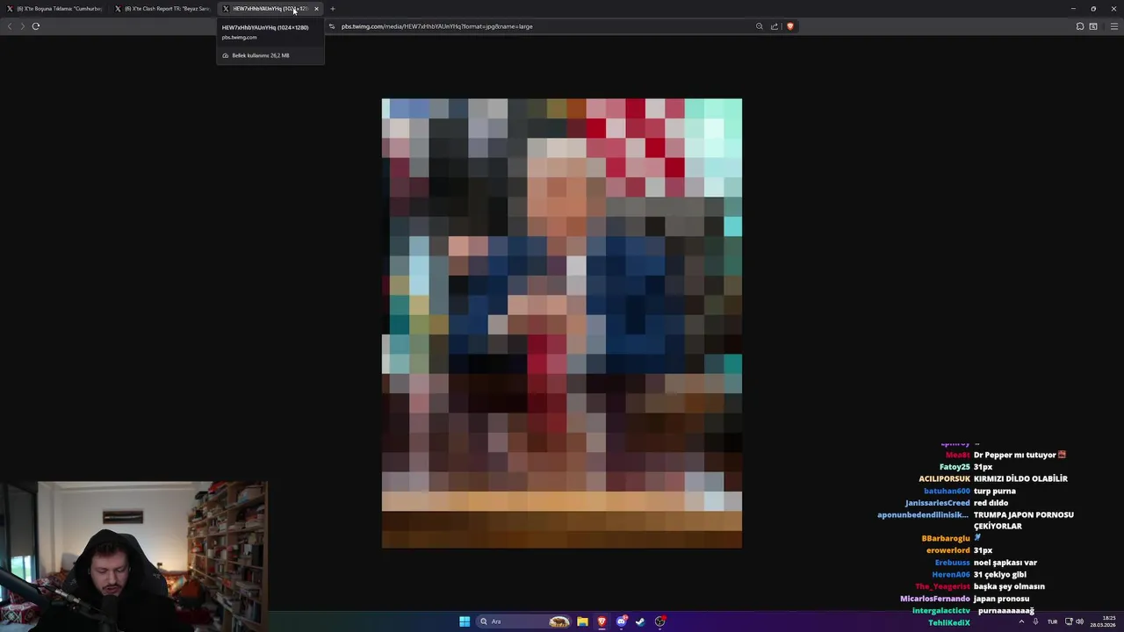Click chat message "noel şapkası var"
The width and height of the screenshot is (1124, 632).
[x=1005, y=563]
